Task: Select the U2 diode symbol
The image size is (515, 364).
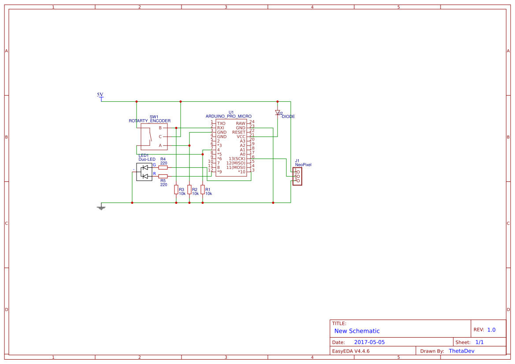Action: click(278, 113)
